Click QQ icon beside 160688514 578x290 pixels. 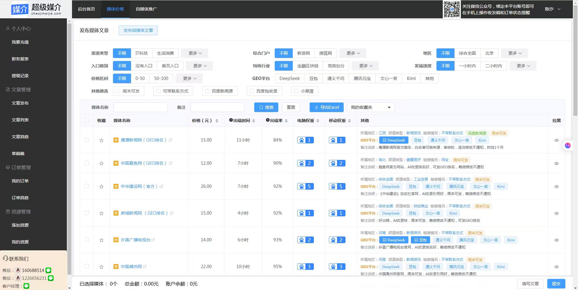point(18,270)
